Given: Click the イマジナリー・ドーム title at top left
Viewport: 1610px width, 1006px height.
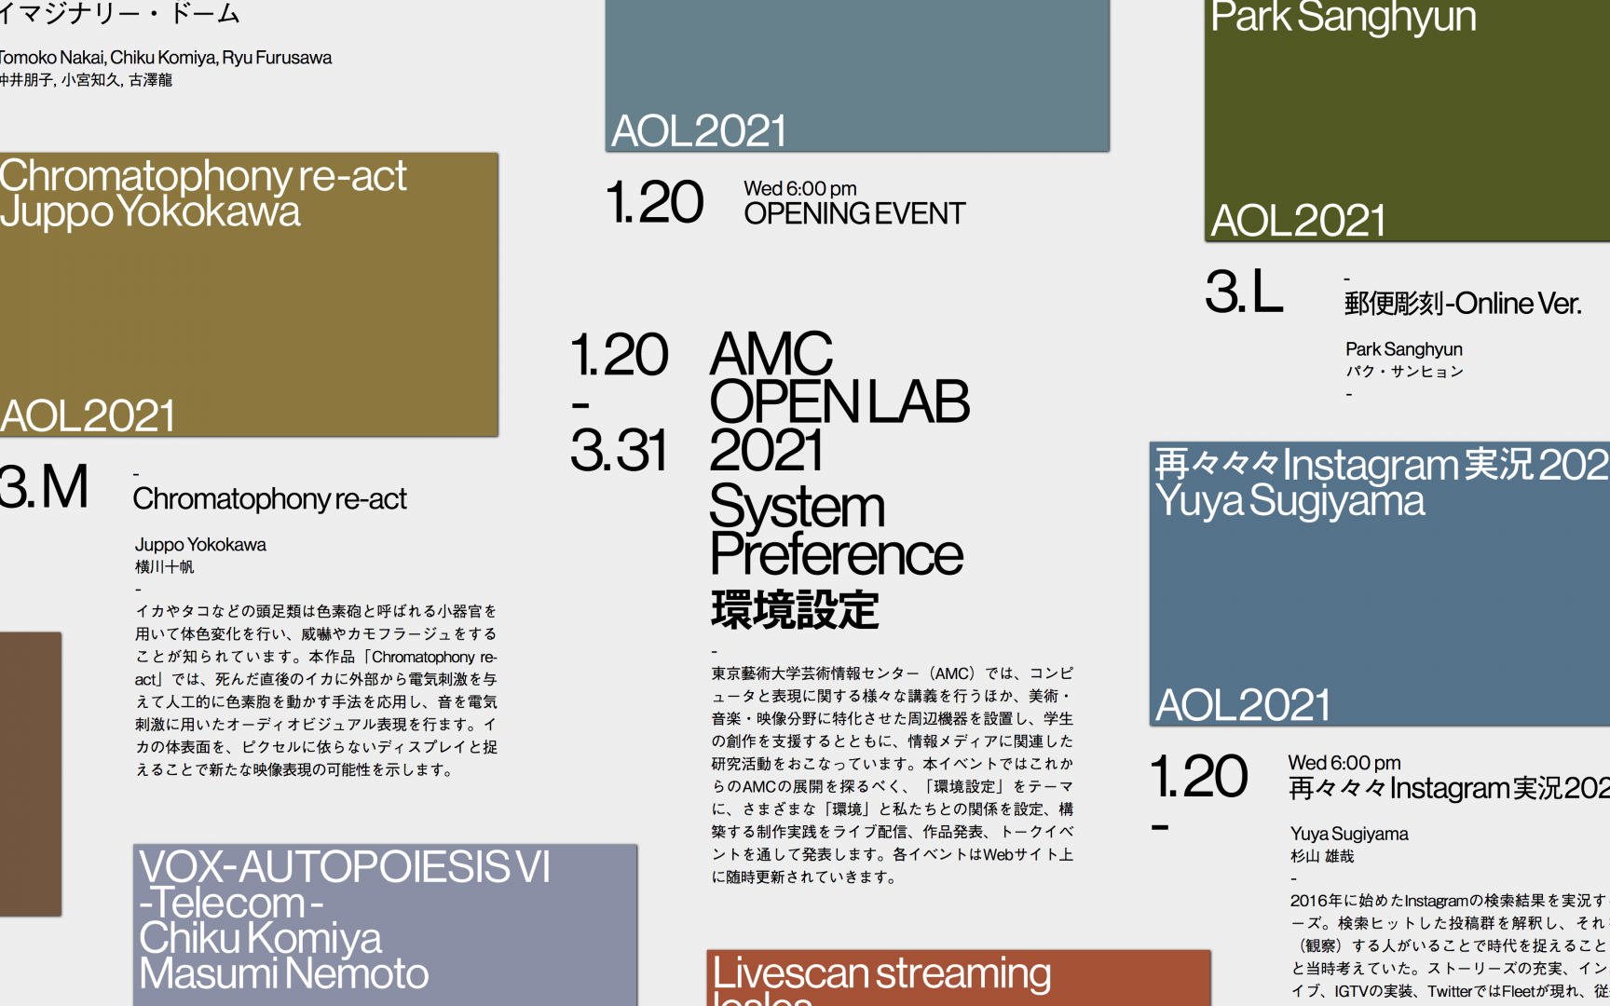Looking at the screenshot, I should pos(119,14).
